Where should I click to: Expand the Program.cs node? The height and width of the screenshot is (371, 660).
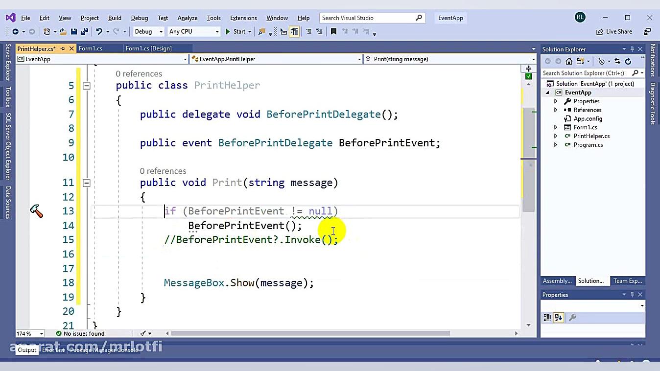click(556, 145)
